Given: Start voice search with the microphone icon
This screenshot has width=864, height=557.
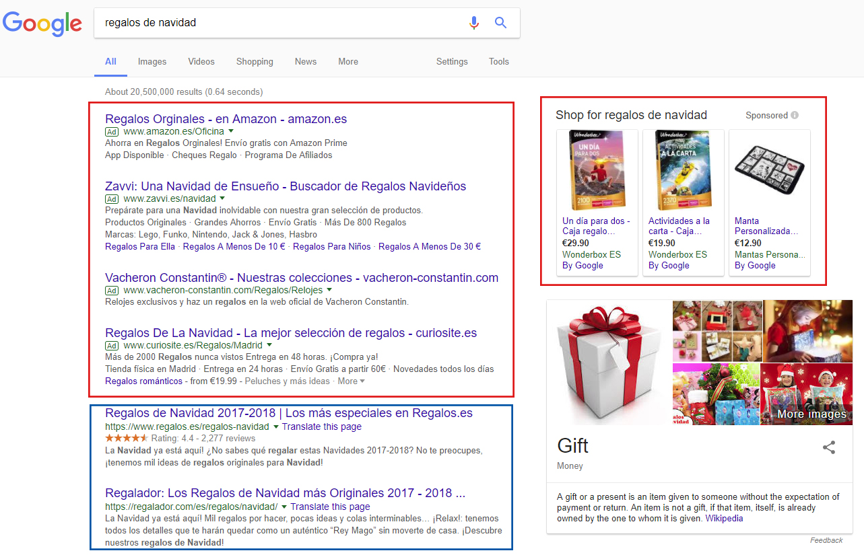Looking at the screenshot, I should [474, 23].
